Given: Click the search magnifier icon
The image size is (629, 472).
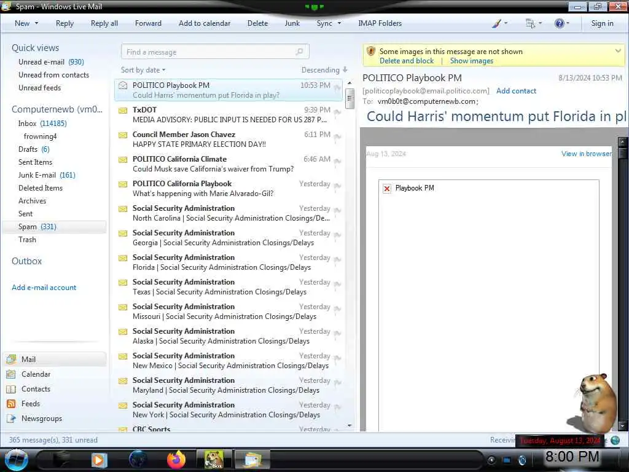Looking at the screenshot, I should [299, 52].
